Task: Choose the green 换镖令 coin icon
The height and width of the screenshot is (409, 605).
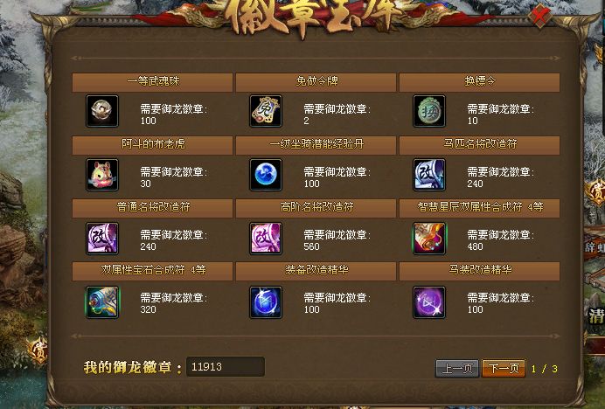Action: (x=429, y=111)
